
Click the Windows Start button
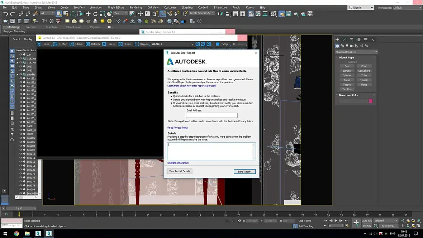point(5,233)
